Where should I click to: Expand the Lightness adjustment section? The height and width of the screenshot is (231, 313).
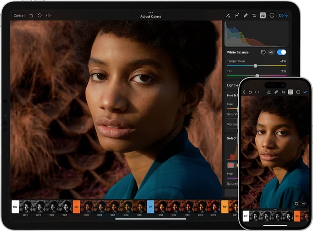(232, 85)
